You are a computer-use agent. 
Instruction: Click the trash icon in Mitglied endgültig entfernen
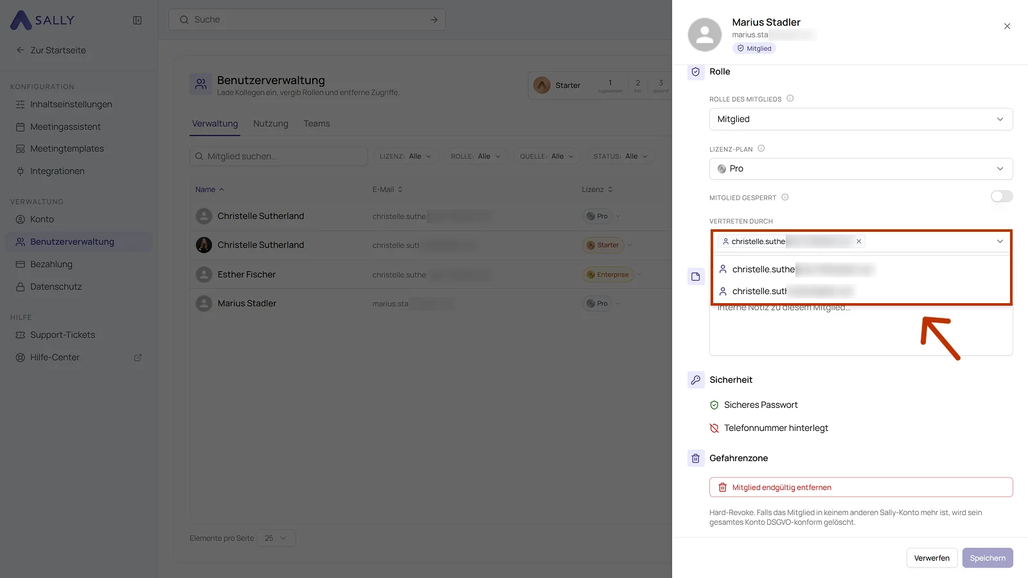pyautogui.click(x=722, y=487)
